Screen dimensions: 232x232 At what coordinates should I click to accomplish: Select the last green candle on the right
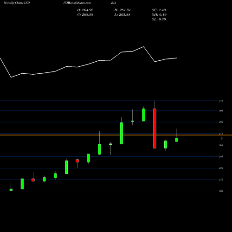pos(177,140)
